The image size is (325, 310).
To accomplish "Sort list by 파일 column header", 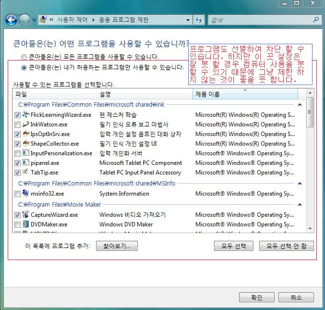I will pyautogui.click(x=55, y=94).
